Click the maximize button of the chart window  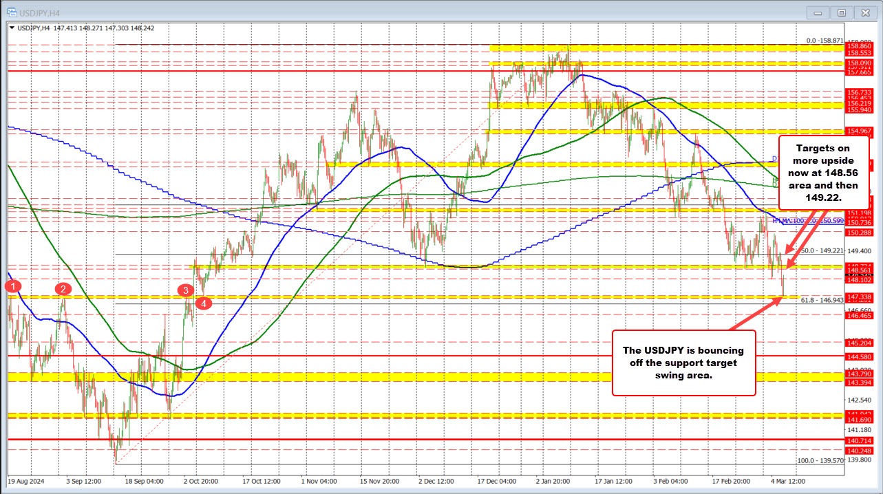pyautogui.click(x=841, y=12)
